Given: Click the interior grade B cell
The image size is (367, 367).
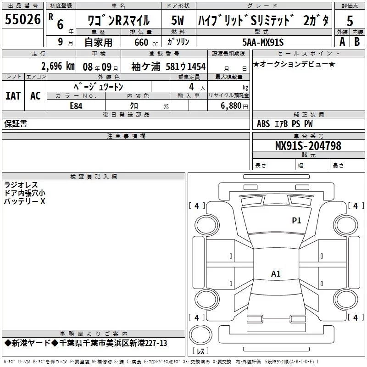Looking at the screenshot, I should pos(357,42).
